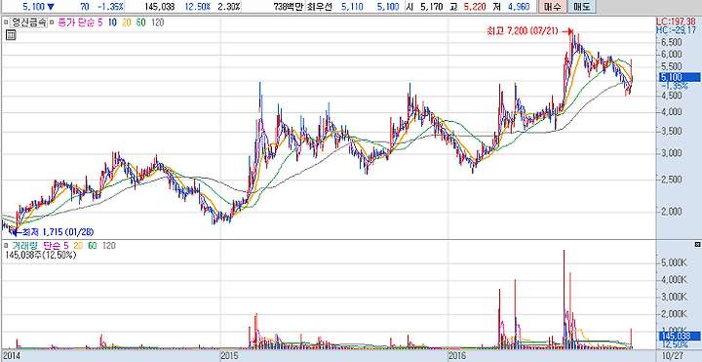Toggle the small square before 거래량 legend
Screen dimensions: 702x362
pyautogui.click(x=6, y=245)
